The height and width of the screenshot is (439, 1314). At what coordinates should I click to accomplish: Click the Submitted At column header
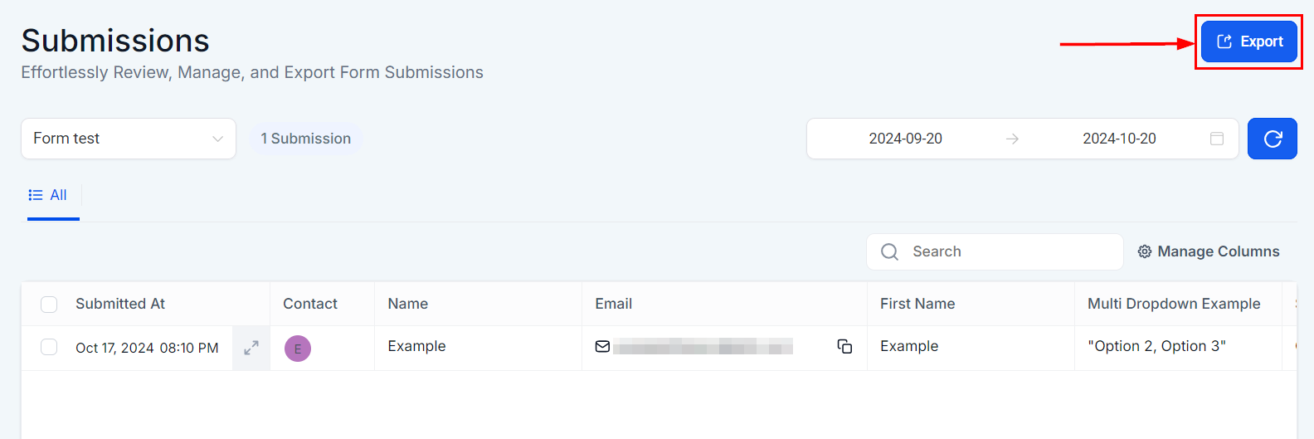pos(120,304)
